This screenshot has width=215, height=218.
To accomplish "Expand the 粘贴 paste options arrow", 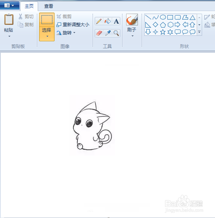I will coord(9,37).
